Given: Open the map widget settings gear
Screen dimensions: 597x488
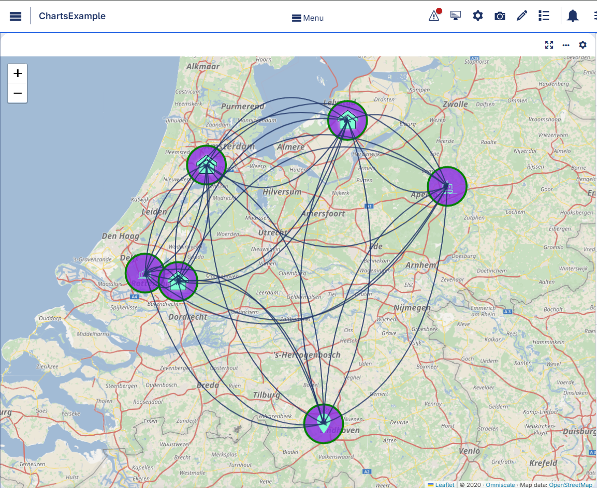Looking at the screenshot, I should 583,45.
